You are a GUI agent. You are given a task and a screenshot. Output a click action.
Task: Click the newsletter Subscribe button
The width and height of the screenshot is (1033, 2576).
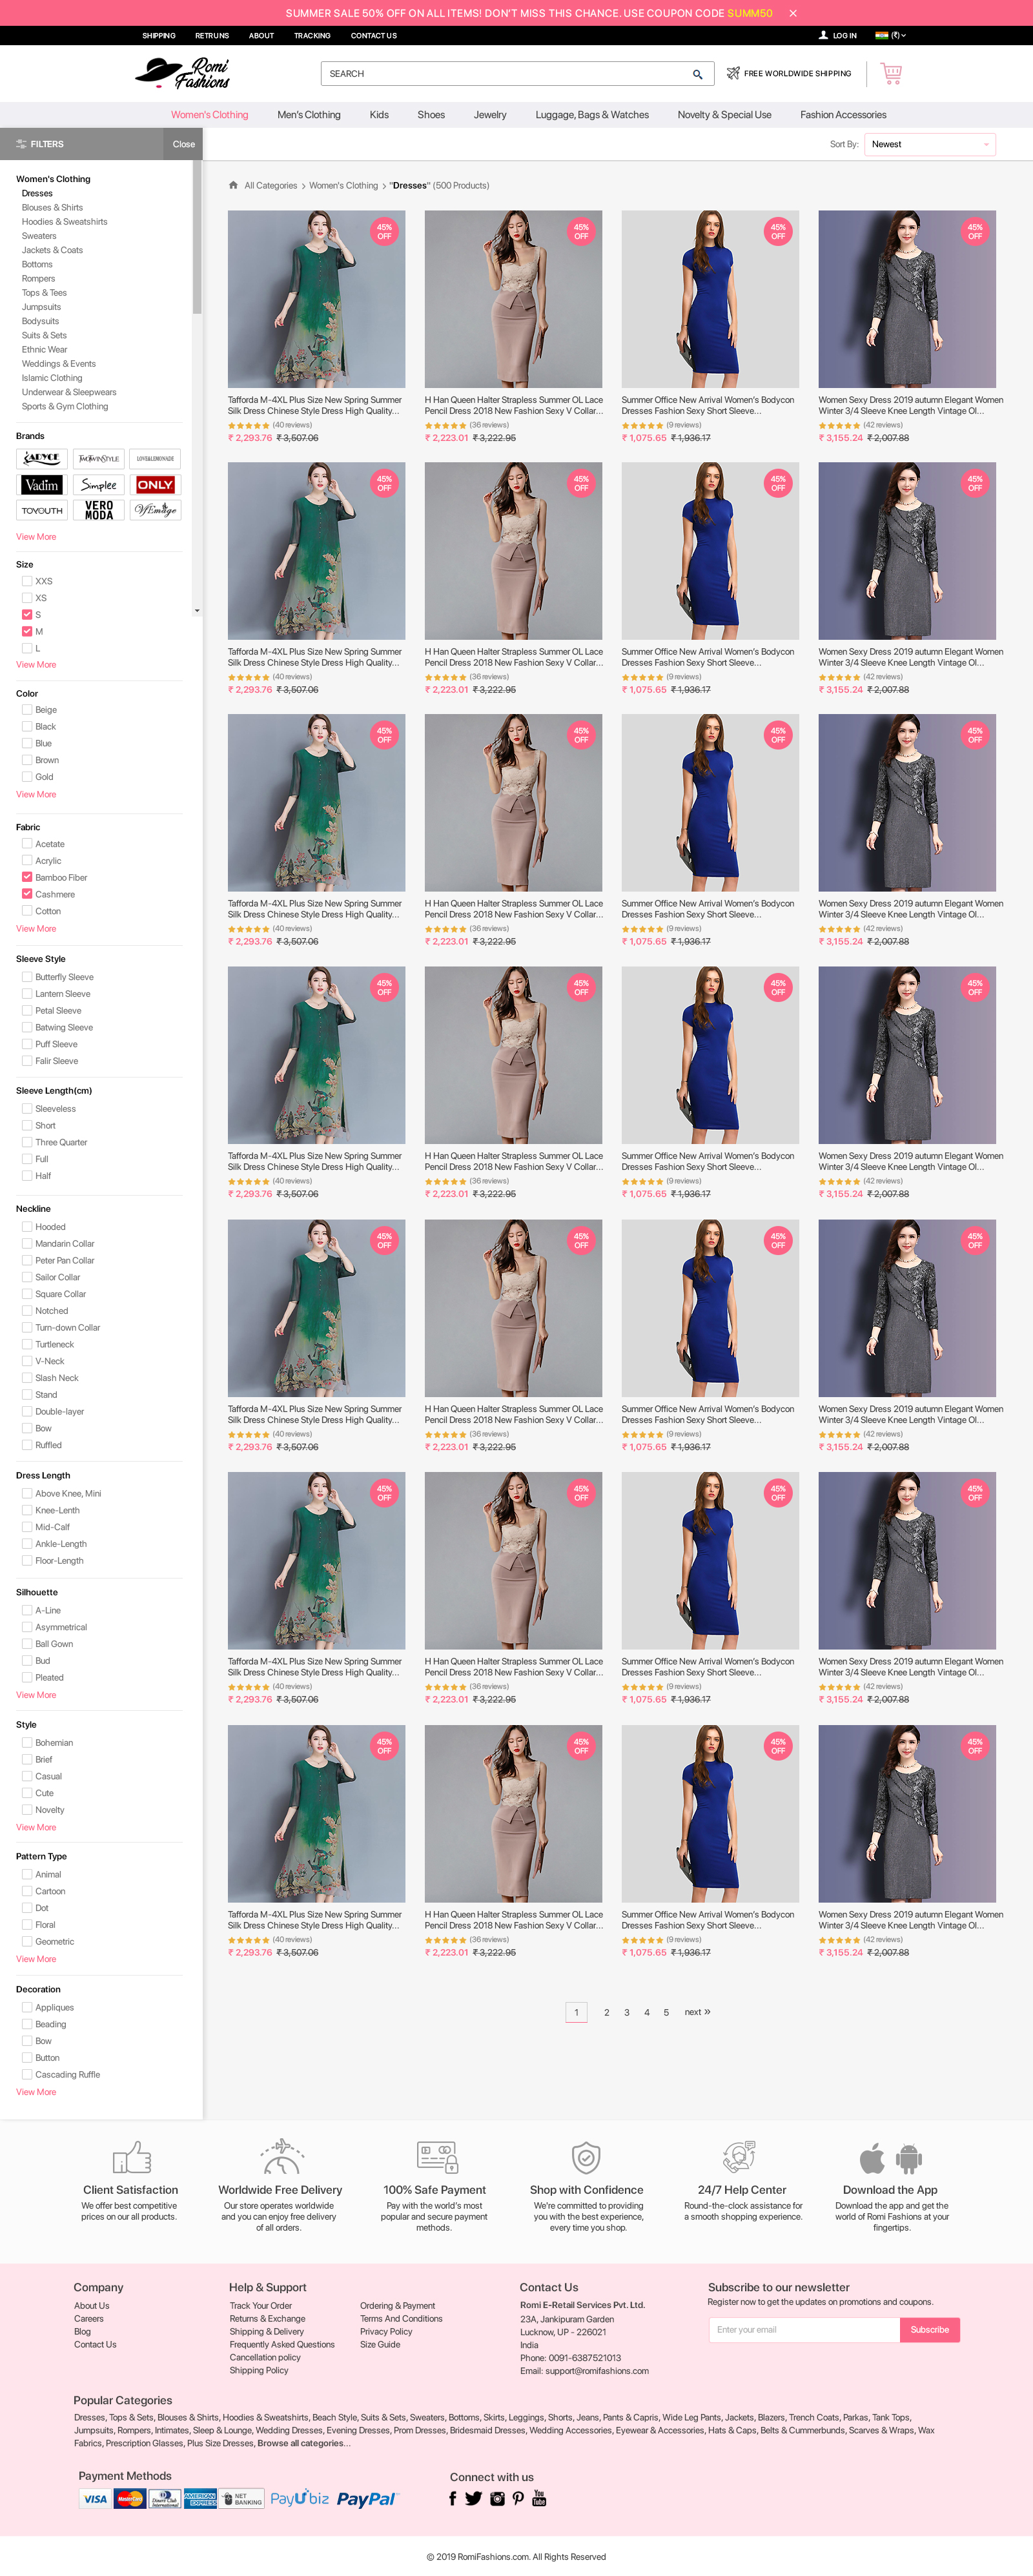pyautogui.click(x=929, y=2329)
